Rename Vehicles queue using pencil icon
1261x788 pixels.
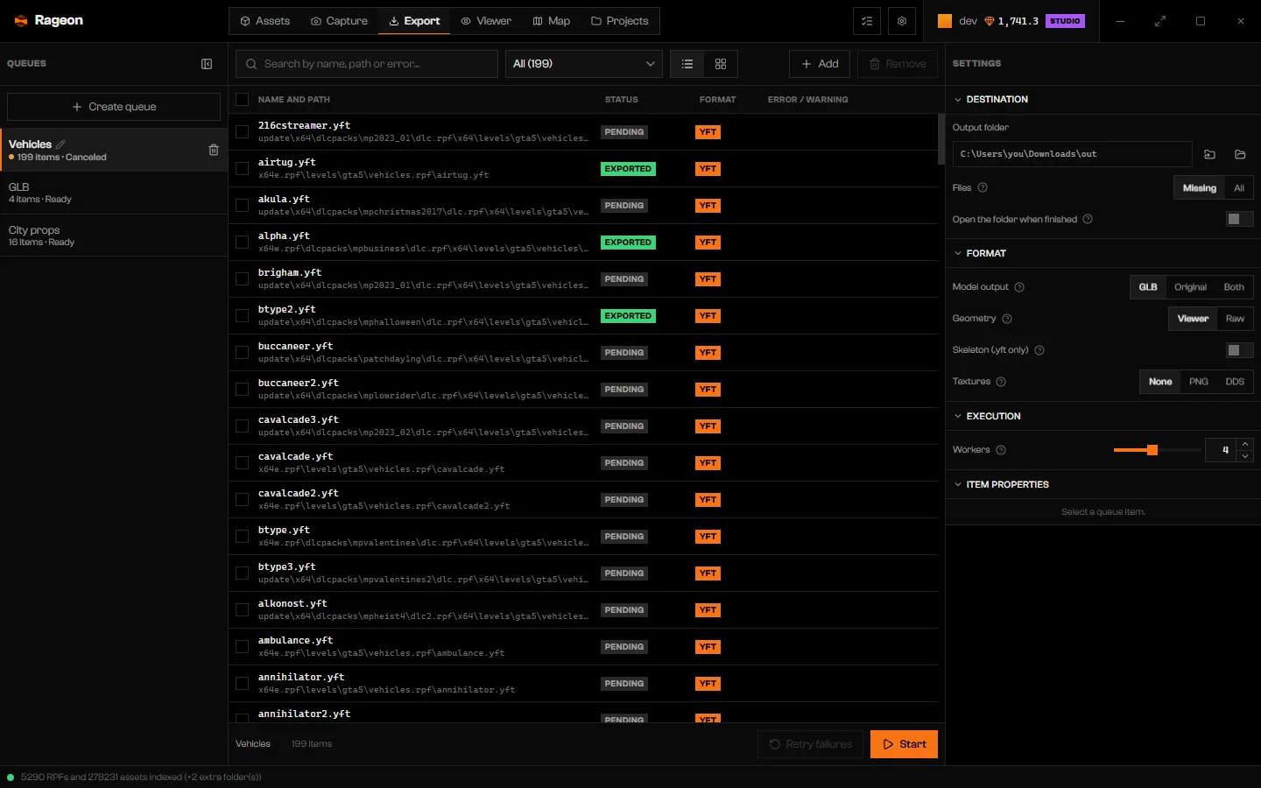[60, 144]
